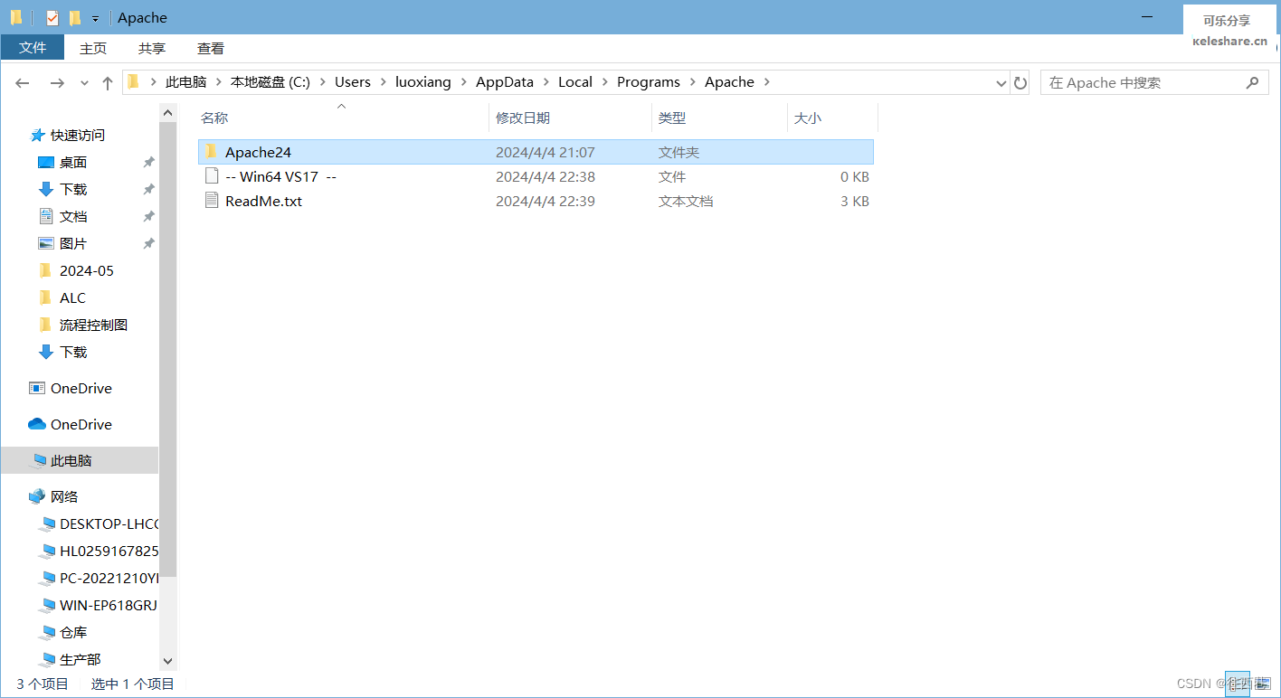Click the ReadMe.txt document icon
Image resolution: width=1281 pixels, height=698 pixels.
[x=212, y=200]
